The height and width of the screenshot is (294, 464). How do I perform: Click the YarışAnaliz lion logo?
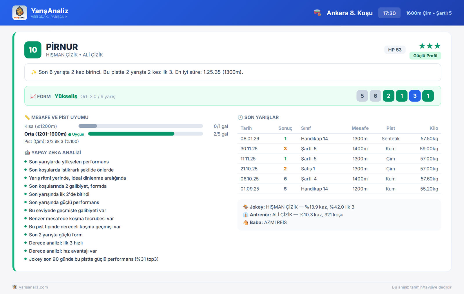point(20,13)
